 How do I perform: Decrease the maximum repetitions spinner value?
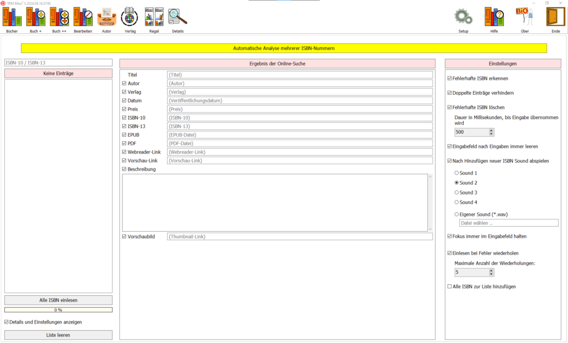point(491,274)
